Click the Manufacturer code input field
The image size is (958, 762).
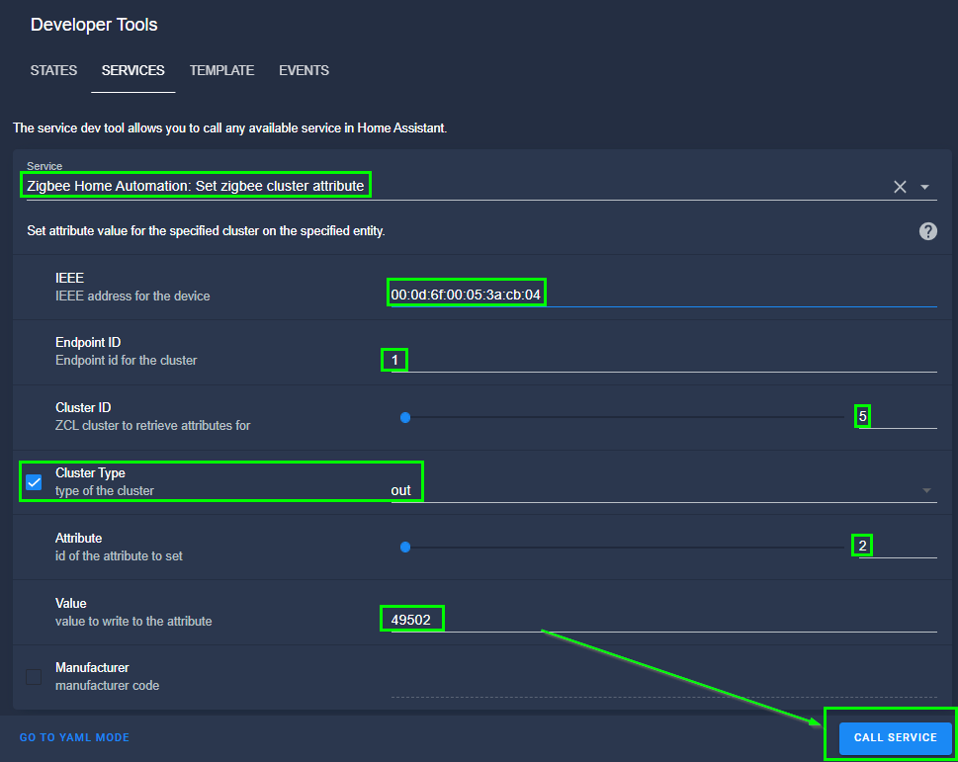click(x=663, y=686)
